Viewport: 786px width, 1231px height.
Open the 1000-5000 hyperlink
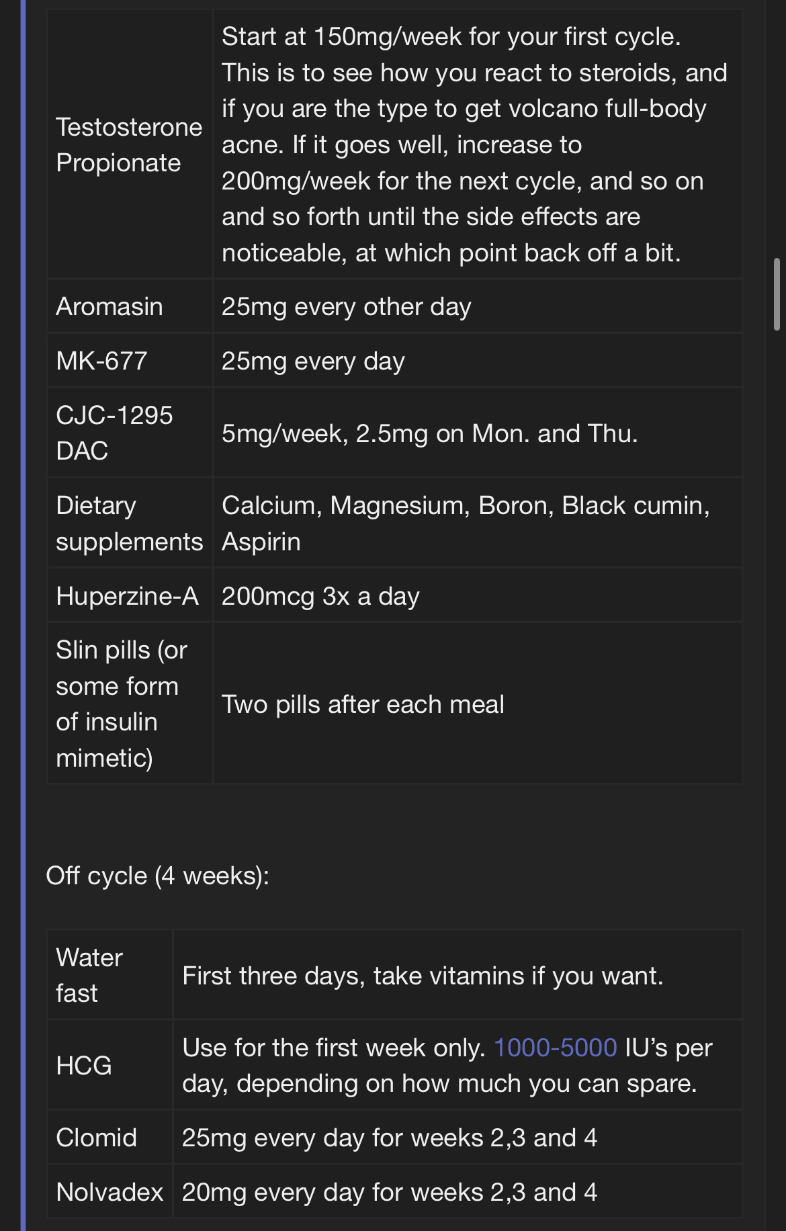[x=555, y=1048]
